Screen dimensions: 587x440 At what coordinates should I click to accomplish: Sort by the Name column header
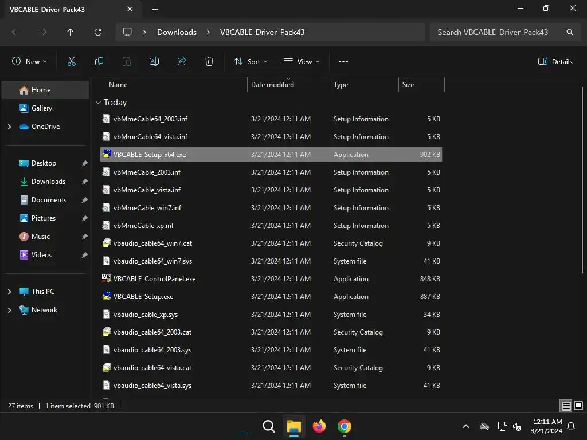(x=172, y=85)
